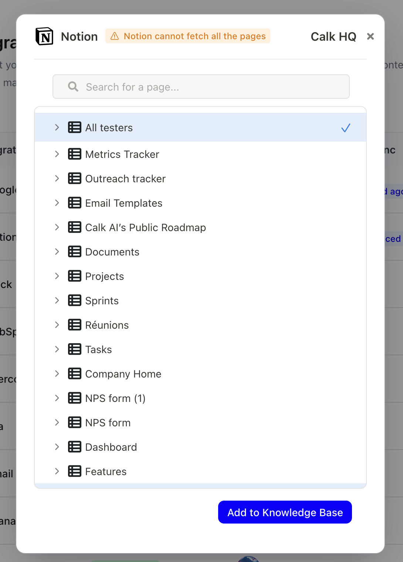Select the Réunions page
Image resolution: width=403 pixels, height=562 pixels.
pyautogui.click(x=107, y=325)
